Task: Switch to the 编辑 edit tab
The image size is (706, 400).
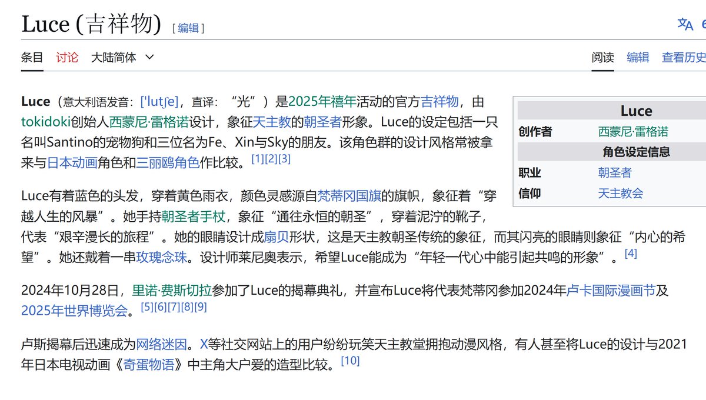Action: tap(638, 57)
